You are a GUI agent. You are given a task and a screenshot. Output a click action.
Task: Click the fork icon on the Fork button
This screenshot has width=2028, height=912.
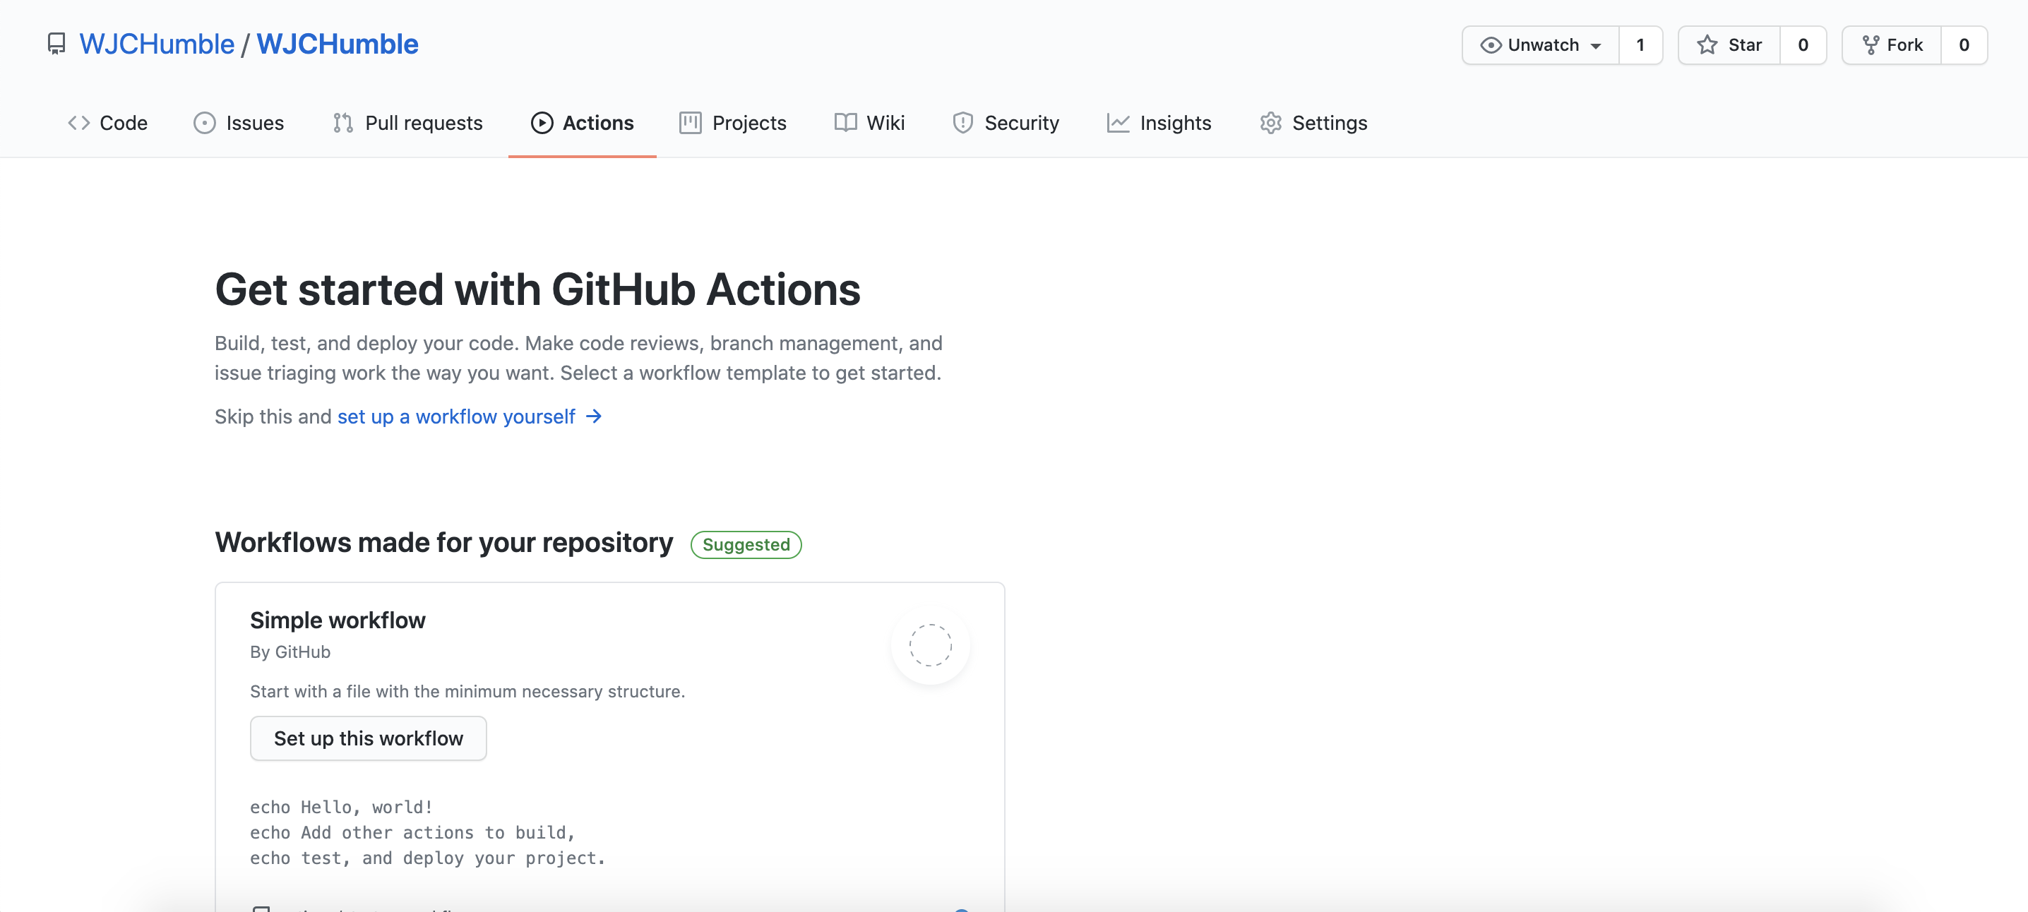tap(1871, 45)
